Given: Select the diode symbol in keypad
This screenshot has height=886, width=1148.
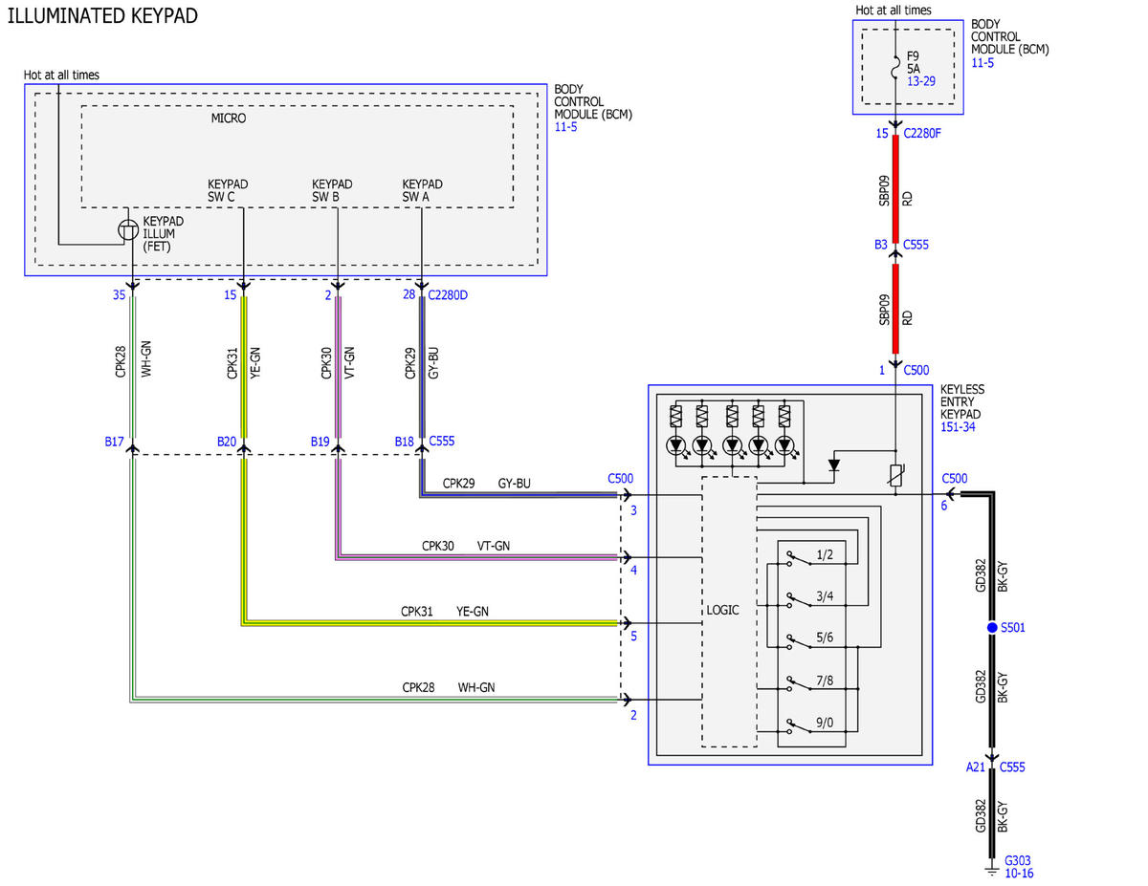Looking at the screenshot, I should [x=835, y=465].
